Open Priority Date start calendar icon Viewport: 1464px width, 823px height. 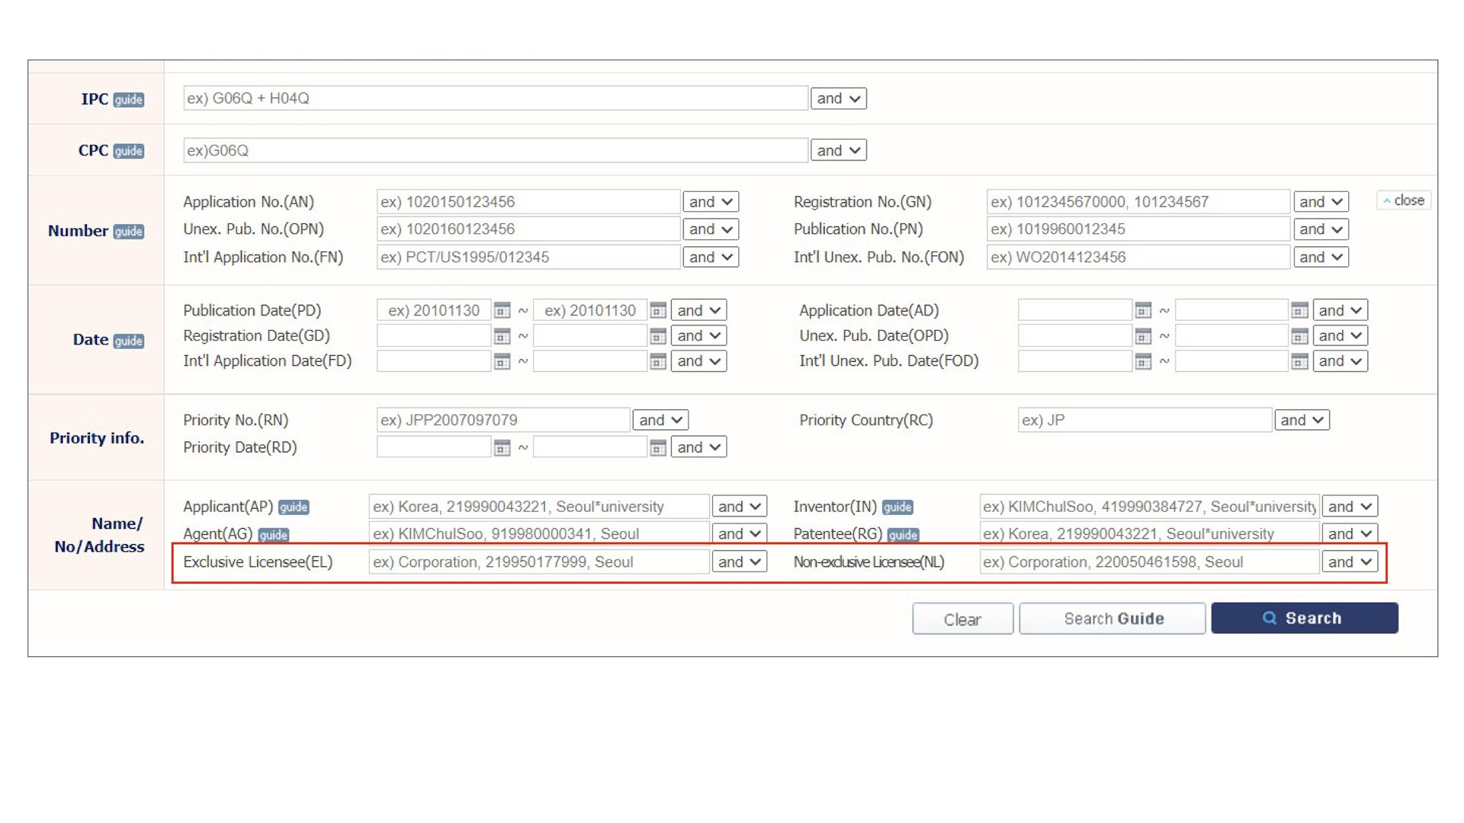502,447
